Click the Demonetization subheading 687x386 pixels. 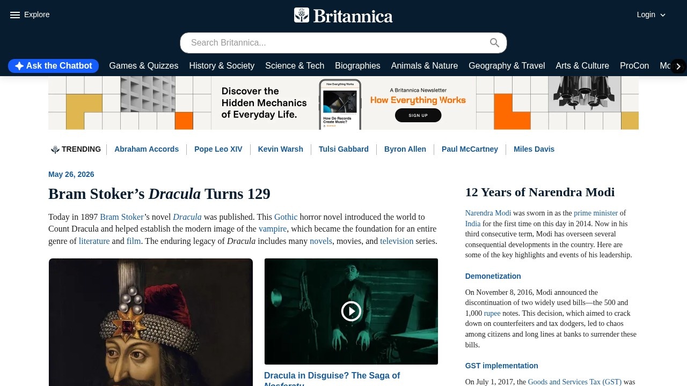493,276
